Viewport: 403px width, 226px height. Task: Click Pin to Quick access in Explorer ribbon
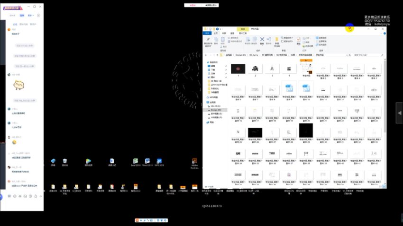point(208,42)
